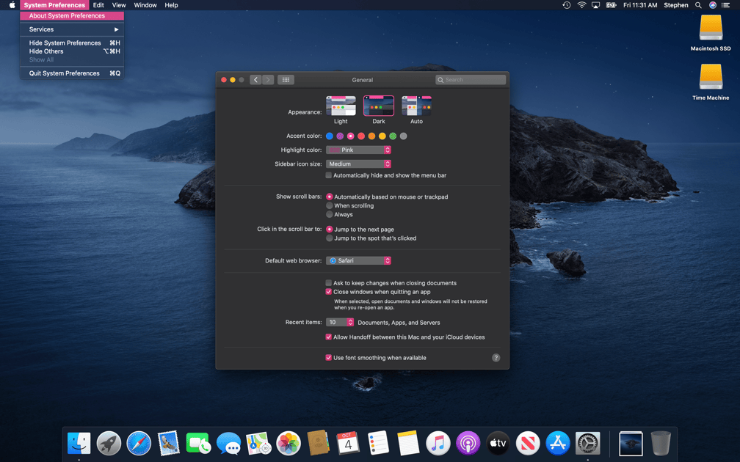Viewport: 740px width, 462px height.
Task: Open the Edit menu
Action: (x=98, y=5)
